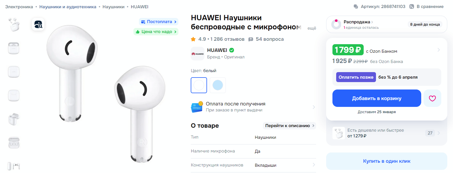Screen dimensions: 453x173
Task: Click the rating star icon
Action: coord(193,39)
